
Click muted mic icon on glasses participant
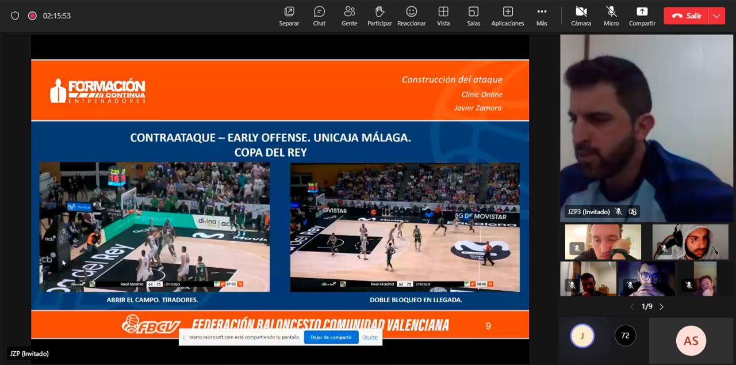click(630, 285)
